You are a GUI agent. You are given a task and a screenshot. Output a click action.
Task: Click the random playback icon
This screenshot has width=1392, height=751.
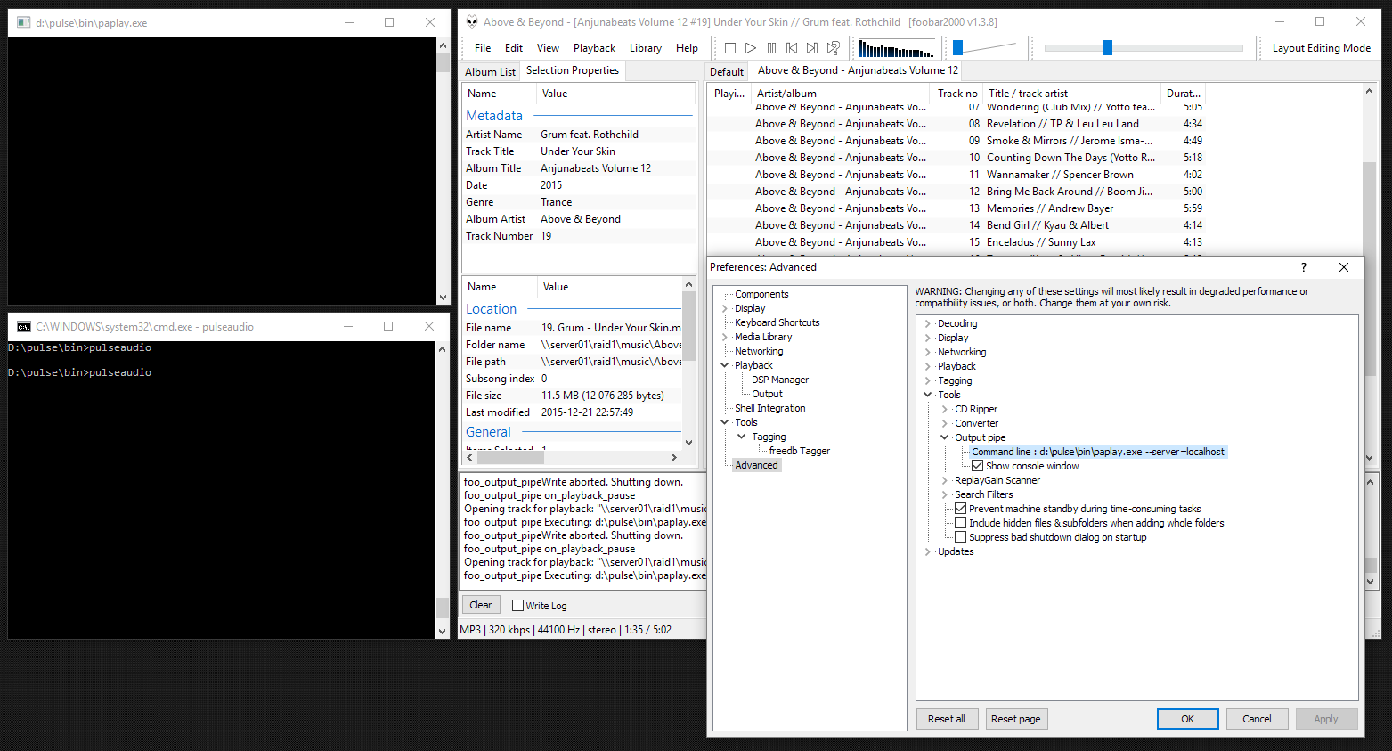(x=833, y=48)
